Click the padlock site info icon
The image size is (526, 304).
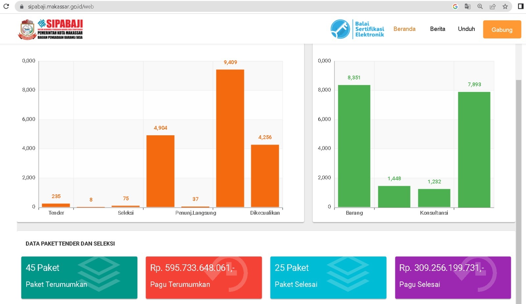click(22, 7)
